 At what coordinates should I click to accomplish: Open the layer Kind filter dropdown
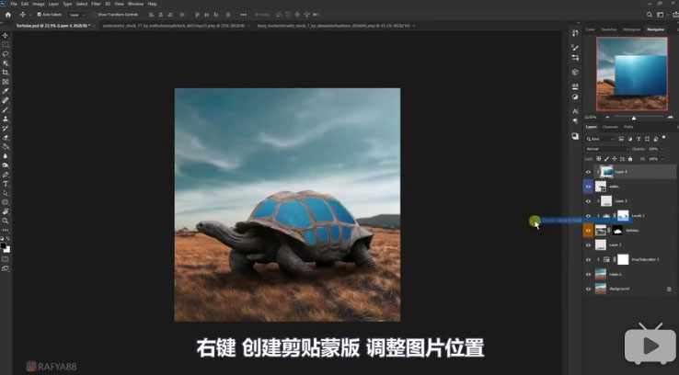click(x=601, y=138)
